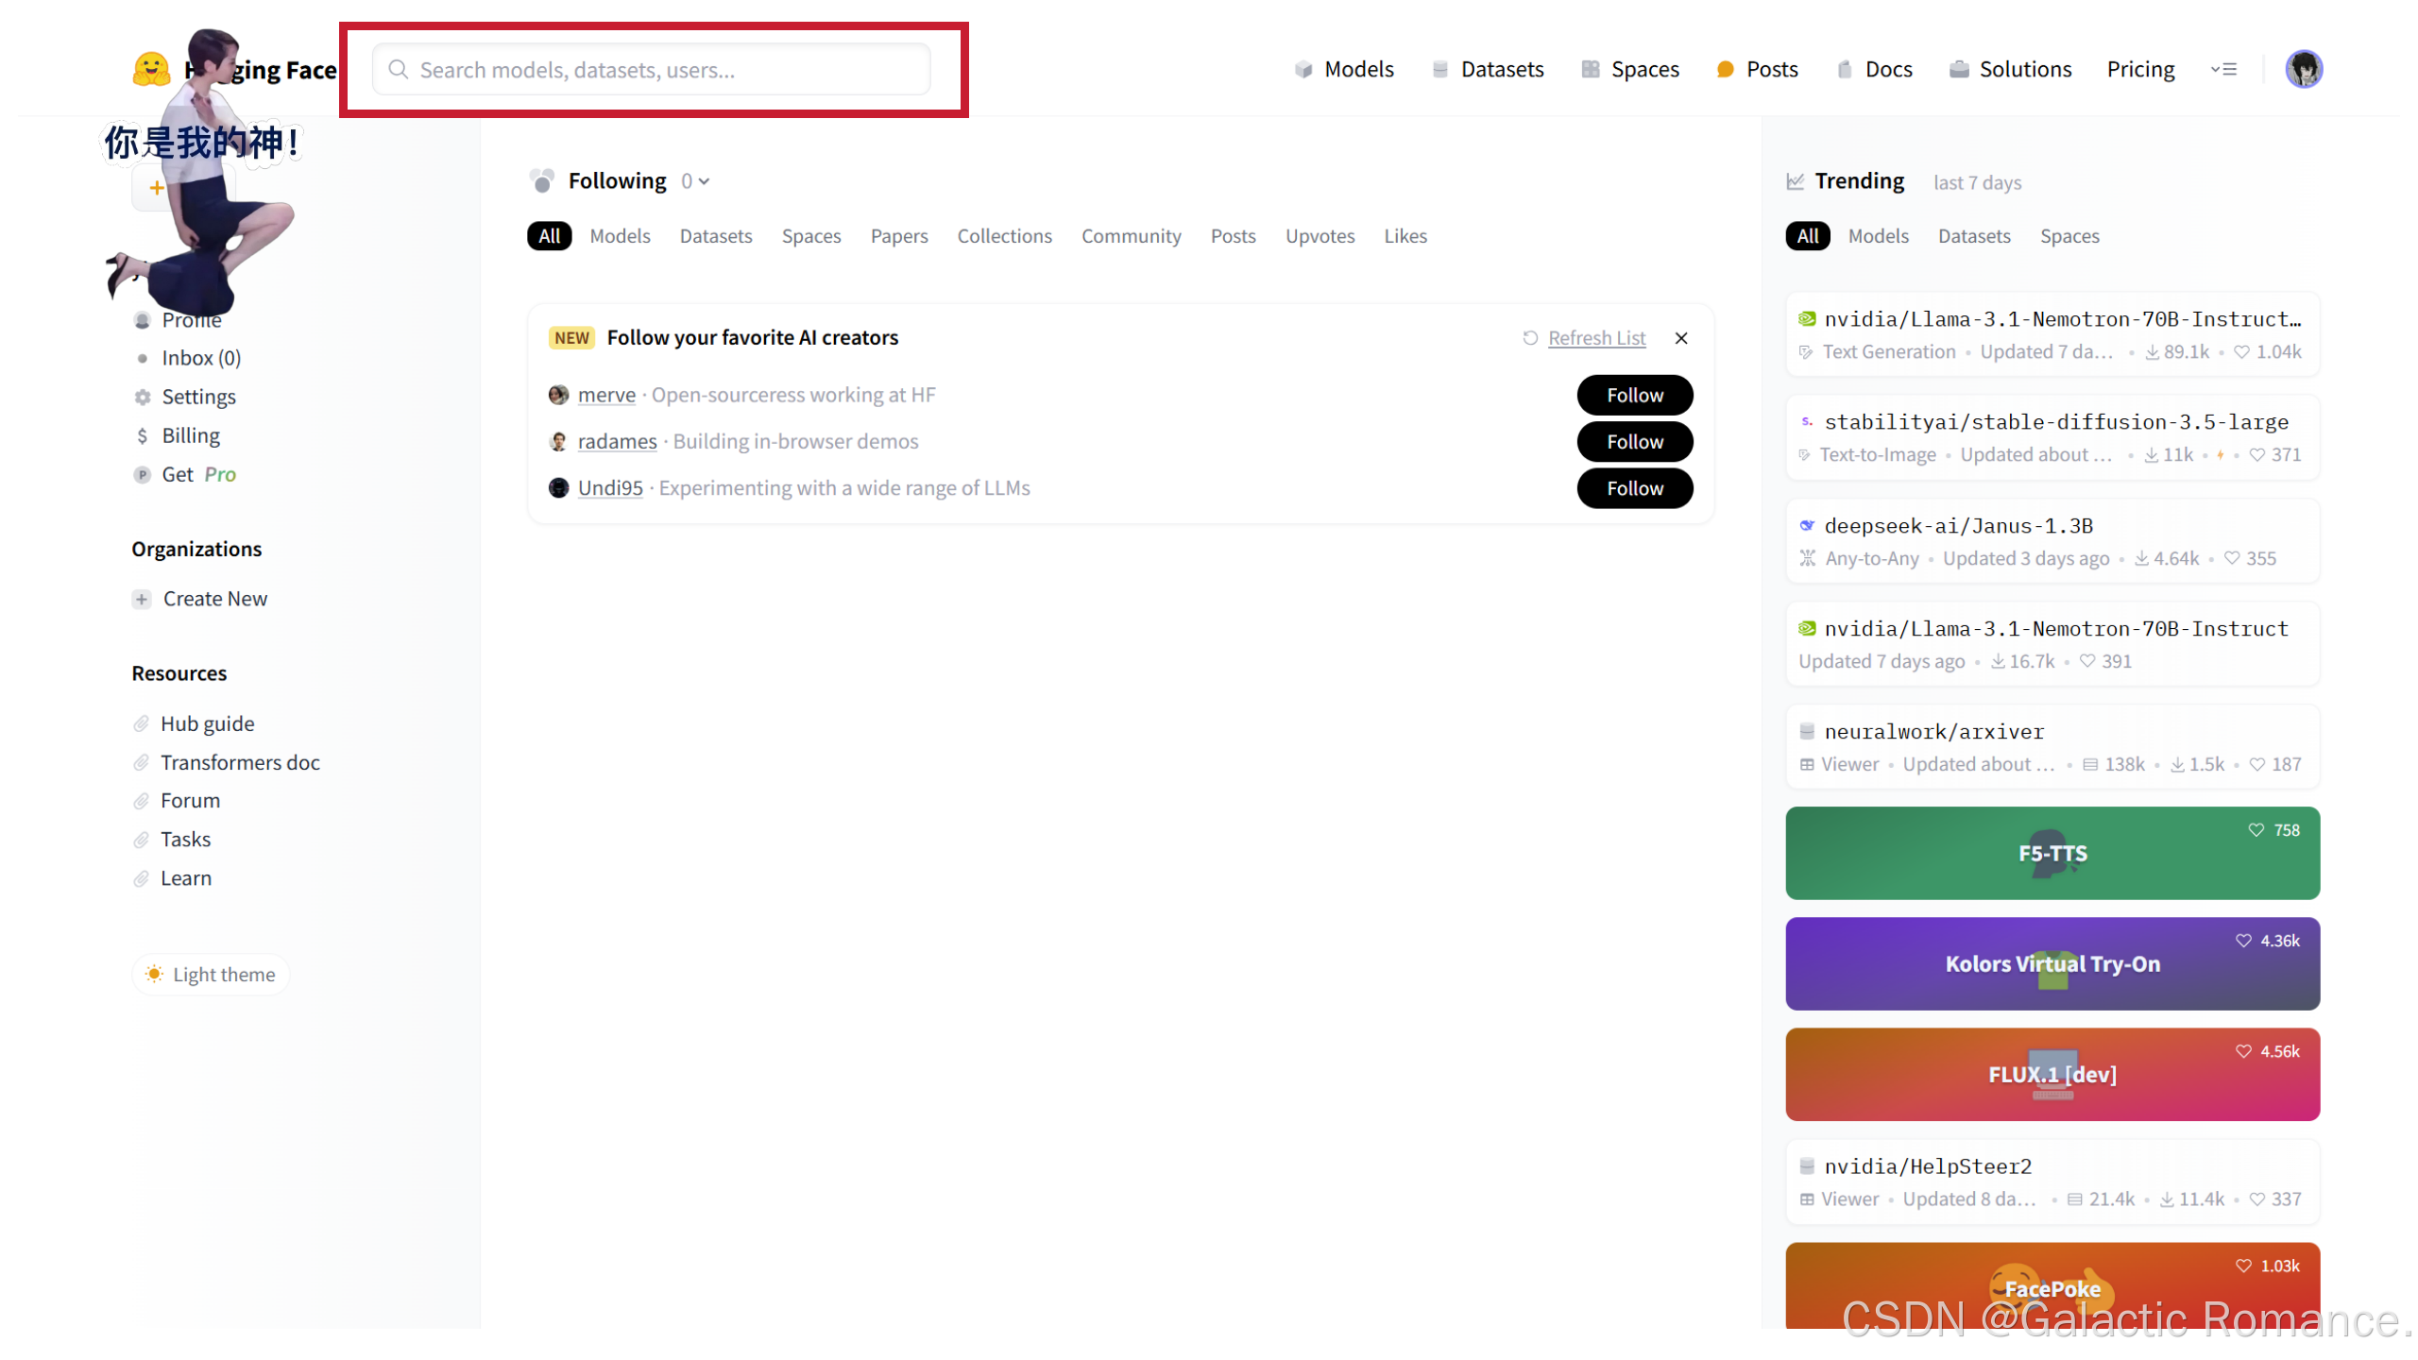
Task: Open the user avatar profile menu
Action: click(2303, 69)
